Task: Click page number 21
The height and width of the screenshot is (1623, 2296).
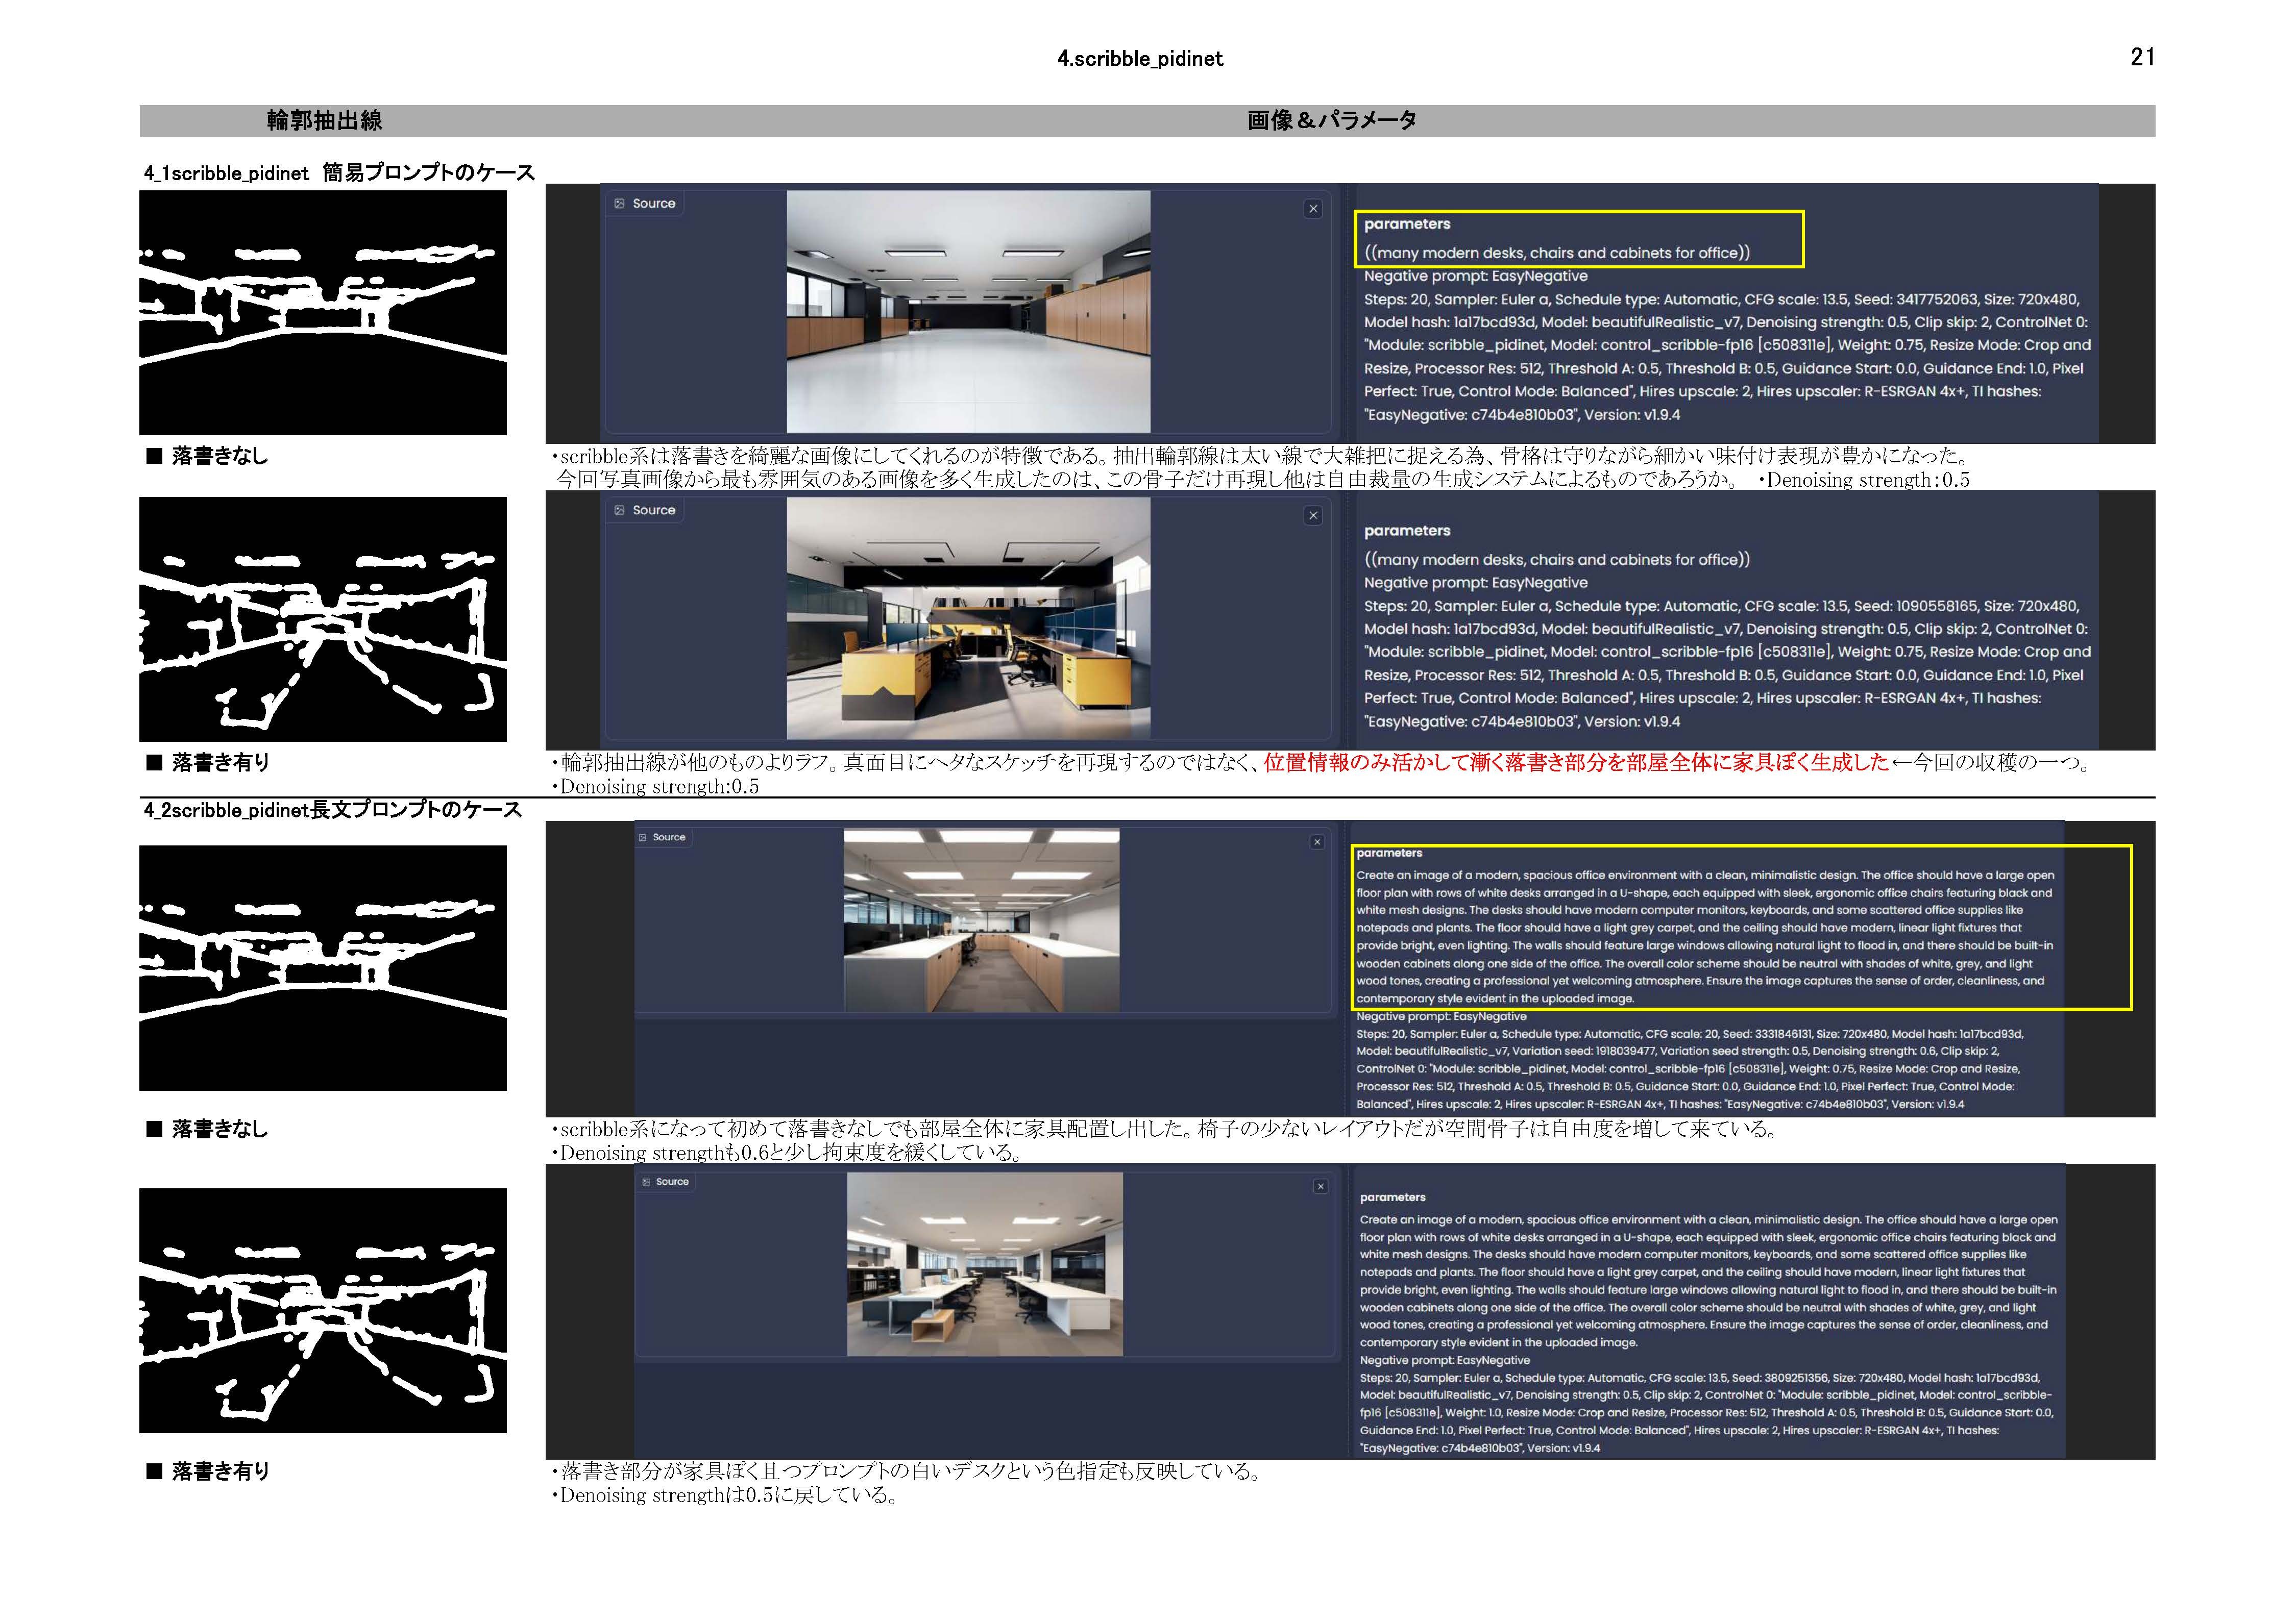Action: click(2142, 58)
